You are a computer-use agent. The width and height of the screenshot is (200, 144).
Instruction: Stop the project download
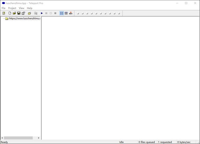pyautogui.click(x=55, y=13)
